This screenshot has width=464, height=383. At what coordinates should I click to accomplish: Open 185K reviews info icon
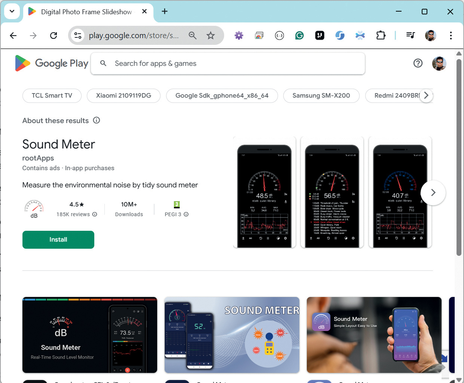[95, 214]
